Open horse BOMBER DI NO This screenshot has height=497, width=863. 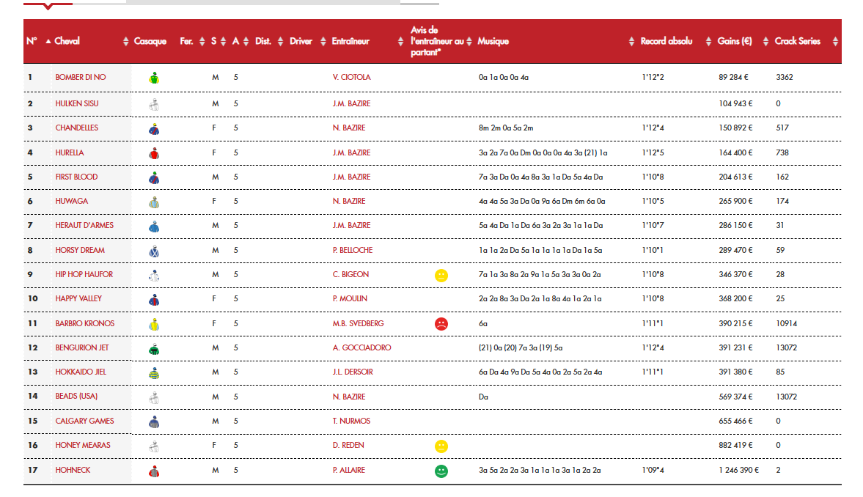[81, 77]
